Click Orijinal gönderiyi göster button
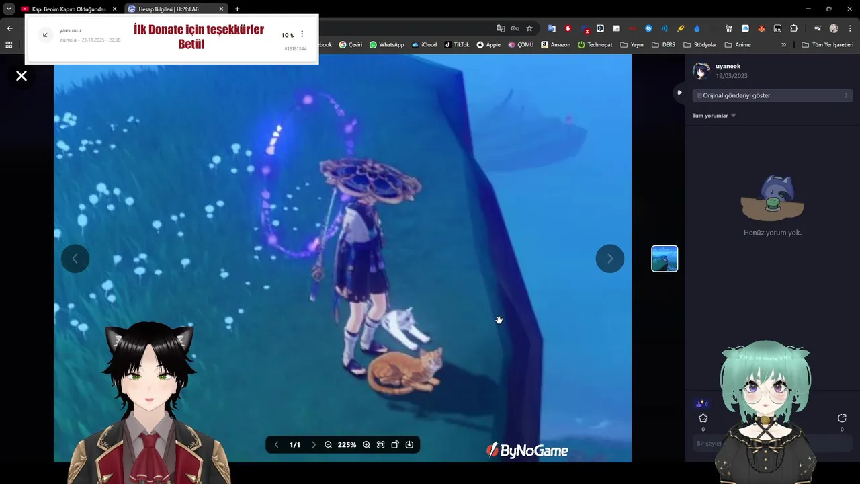The height and width of the screenshot is (484, 860). pyautogui.click(x=773, y=95)
